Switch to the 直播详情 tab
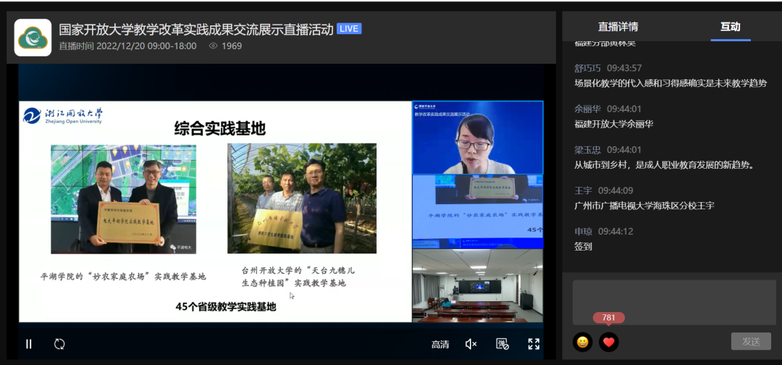 618,27
